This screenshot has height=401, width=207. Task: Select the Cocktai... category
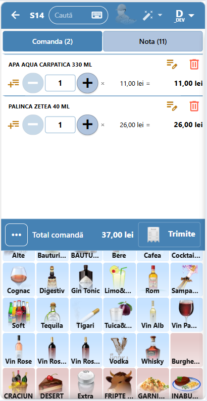[x=186, y=256]
